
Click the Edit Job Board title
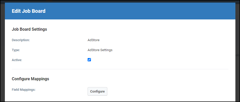[x=29, y=11]
